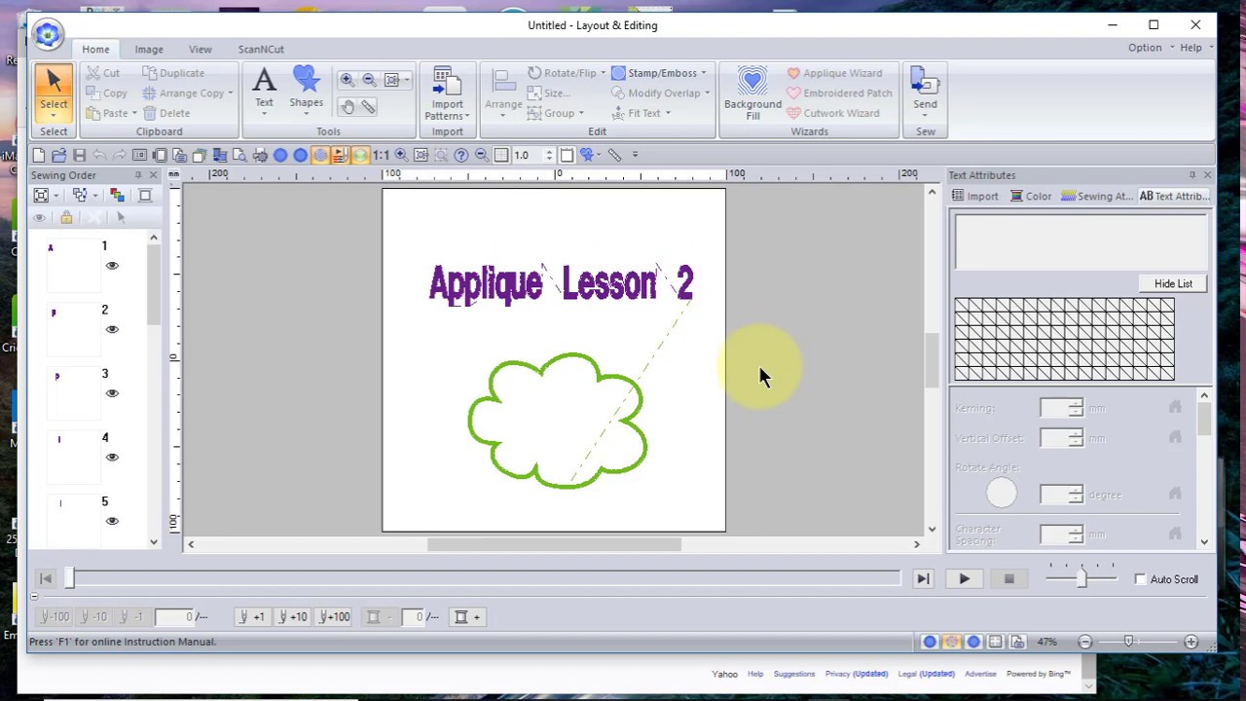Viewport: 1246px width, 701px height.
Task: Click the New file icon in quick toolbar
Action: [38, 155]
